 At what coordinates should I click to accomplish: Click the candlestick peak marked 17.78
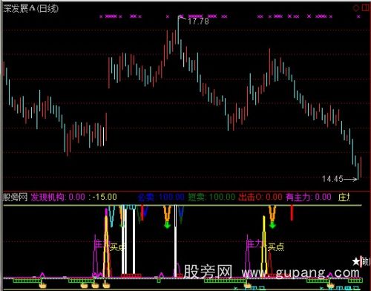[178, 30]
